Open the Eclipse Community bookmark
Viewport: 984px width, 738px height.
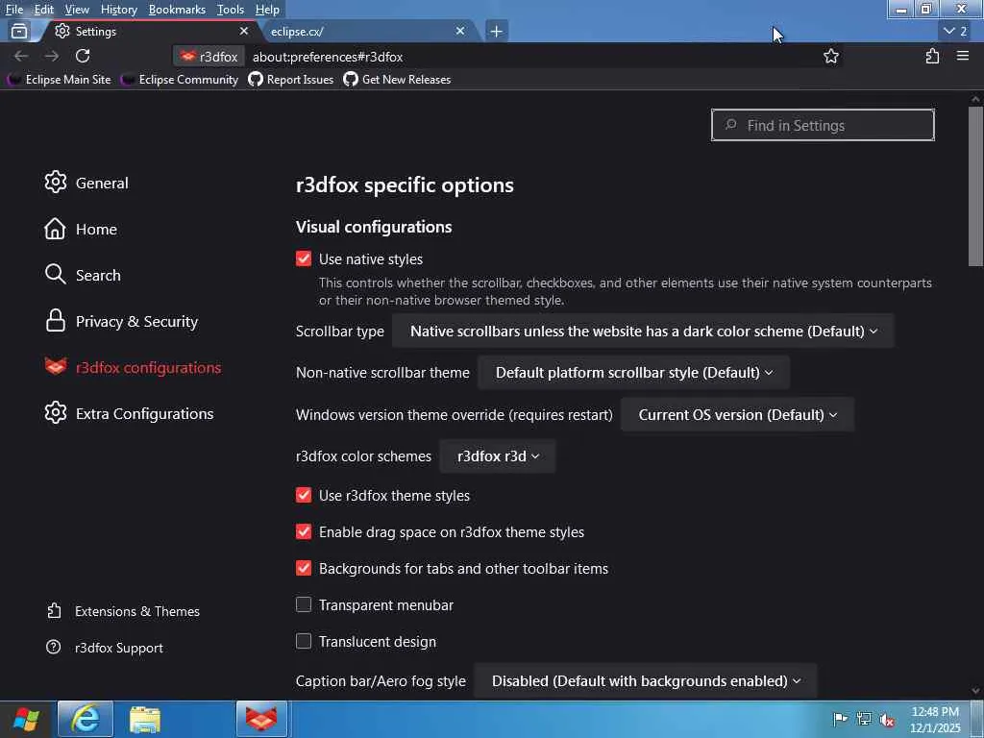(180, 79)
